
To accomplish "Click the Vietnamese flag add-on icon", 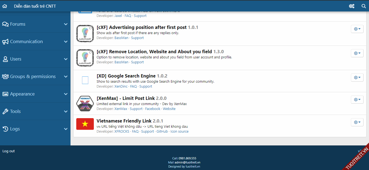I will pyautogui.click(x=85, y=124).
